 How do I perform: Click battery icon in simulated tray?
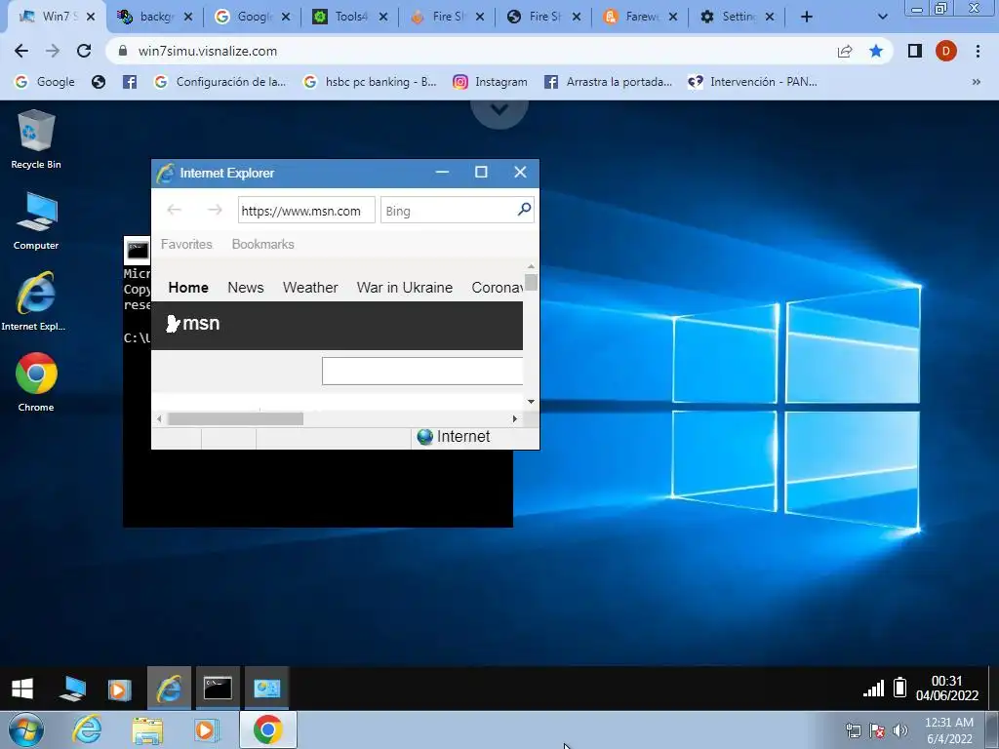point(899,688)
